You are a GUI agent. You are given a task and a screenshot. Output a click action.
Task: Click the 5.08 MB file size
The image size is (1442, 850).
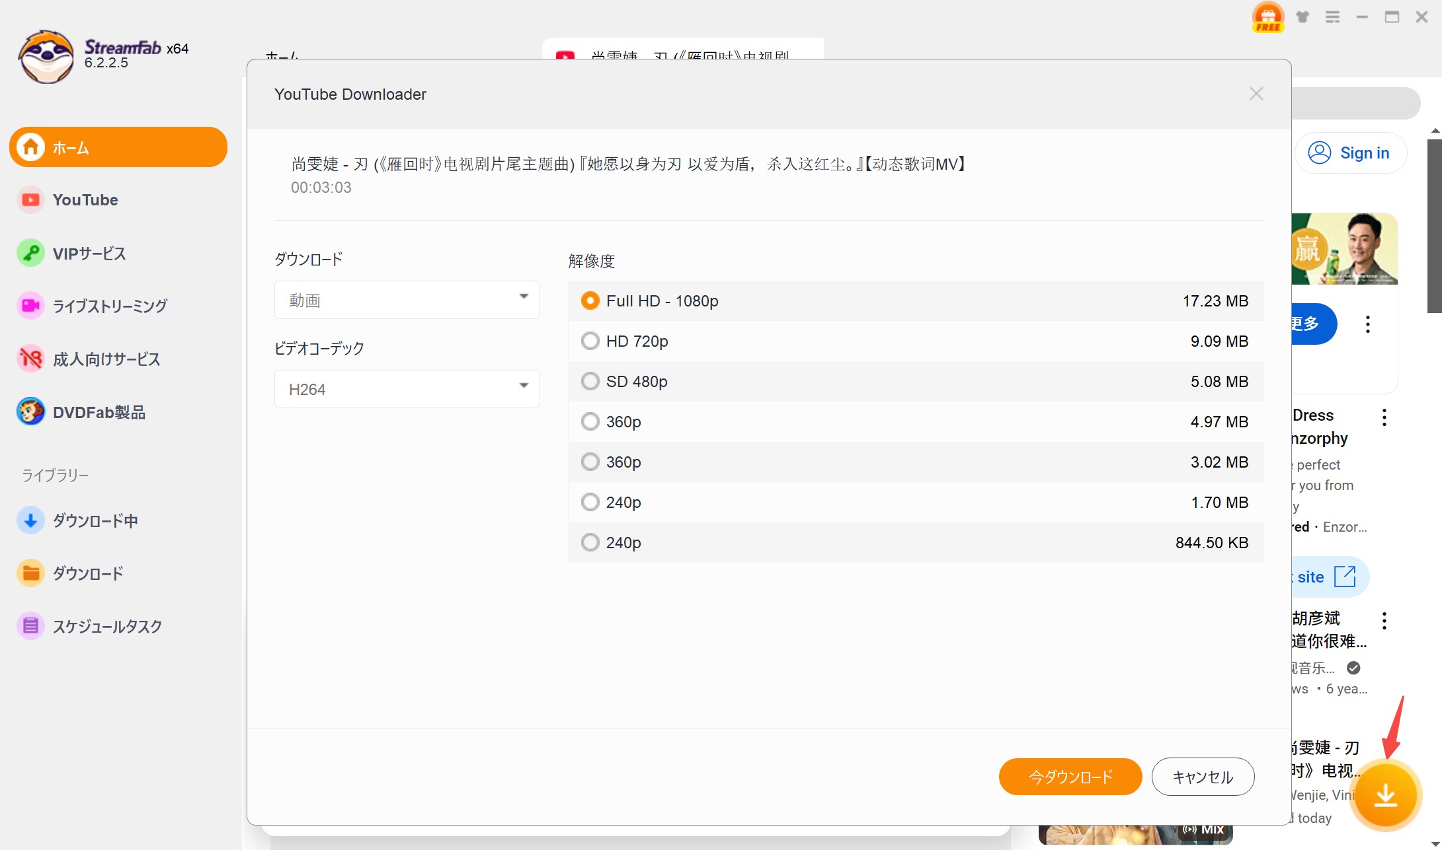1219,382
